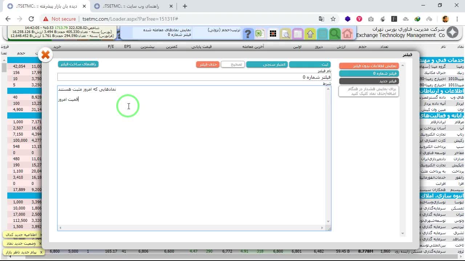This screenshot has height=261, width=465.
Task: Click the اعتبار سنجی button
Action: pyautogui.click(x=267, y=64)
